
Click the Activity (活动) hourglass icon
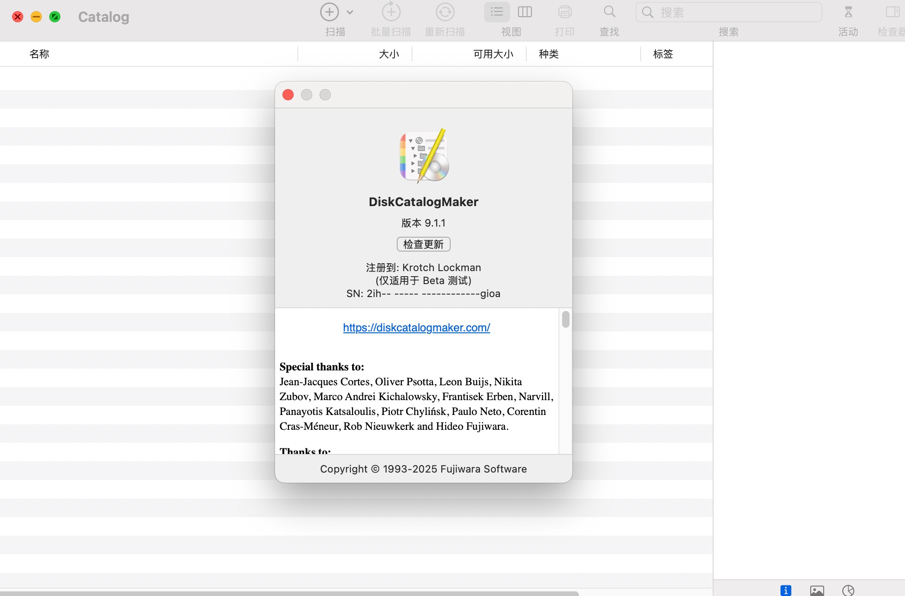coord(848,12)
